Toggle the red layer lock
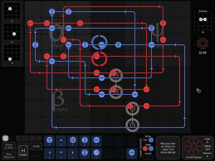 (x=145, y=157)
